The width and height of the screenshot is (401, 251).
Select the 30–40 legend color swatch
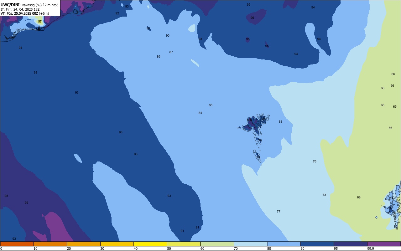(x=117, y=244)
